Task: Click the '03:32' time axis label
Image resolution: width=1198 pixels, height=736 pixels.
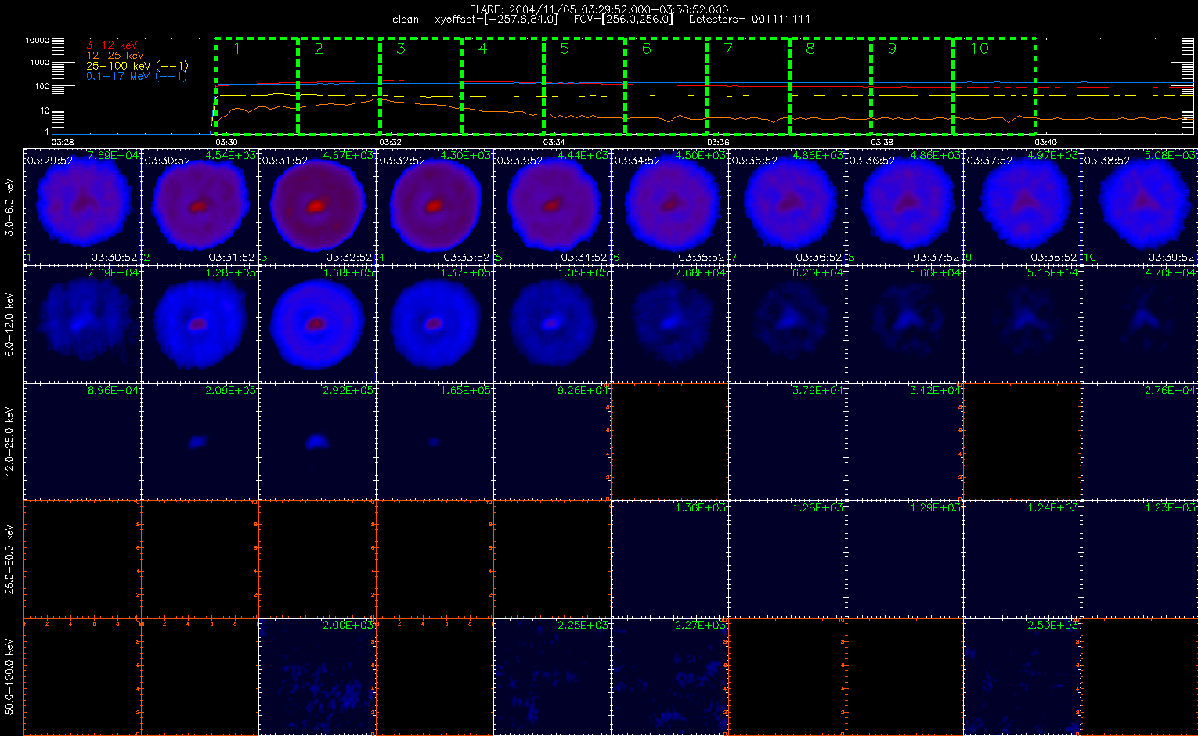Action: tap(390, 143)
